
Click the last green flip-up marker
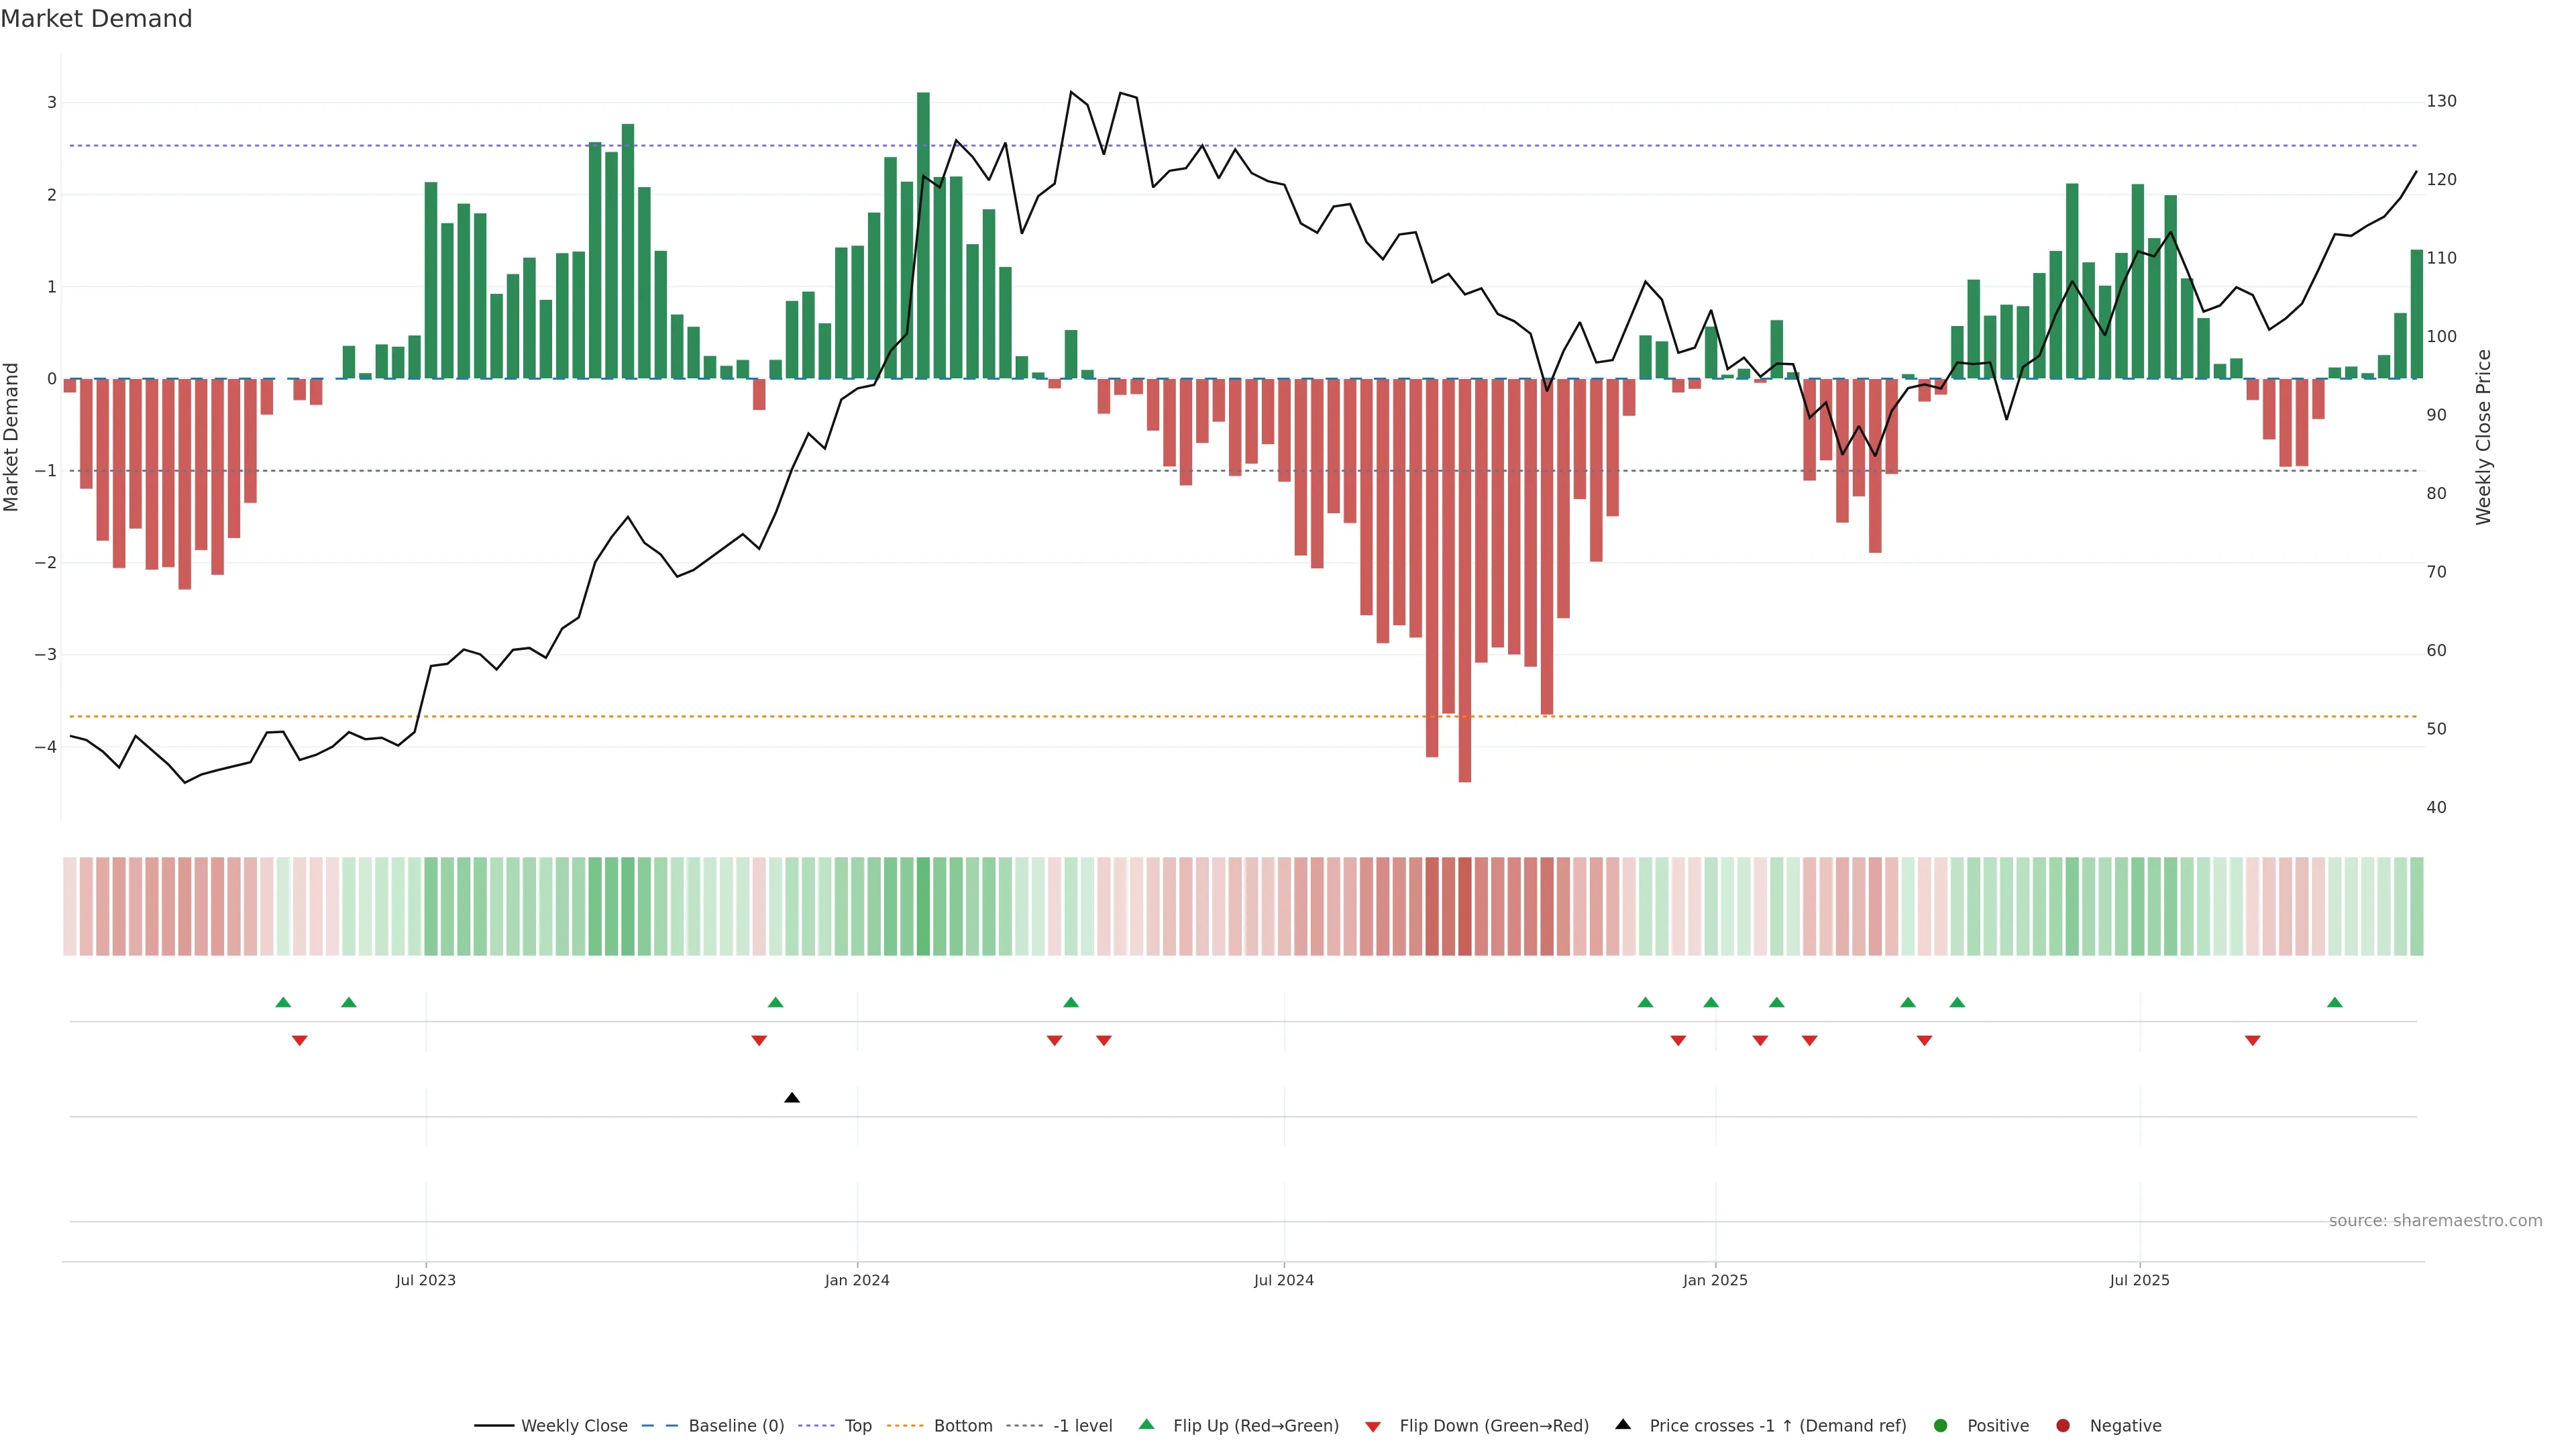[x=2335, y=1003]
